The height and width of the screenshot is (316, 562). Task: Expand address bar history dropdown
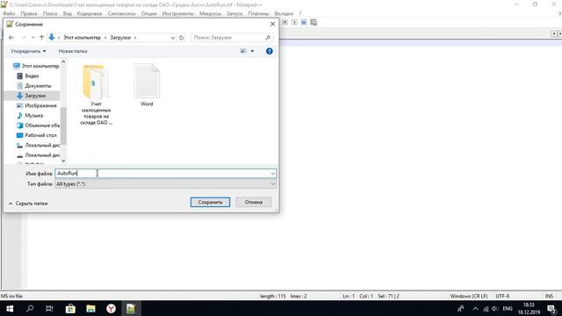[x=173, y=37]
